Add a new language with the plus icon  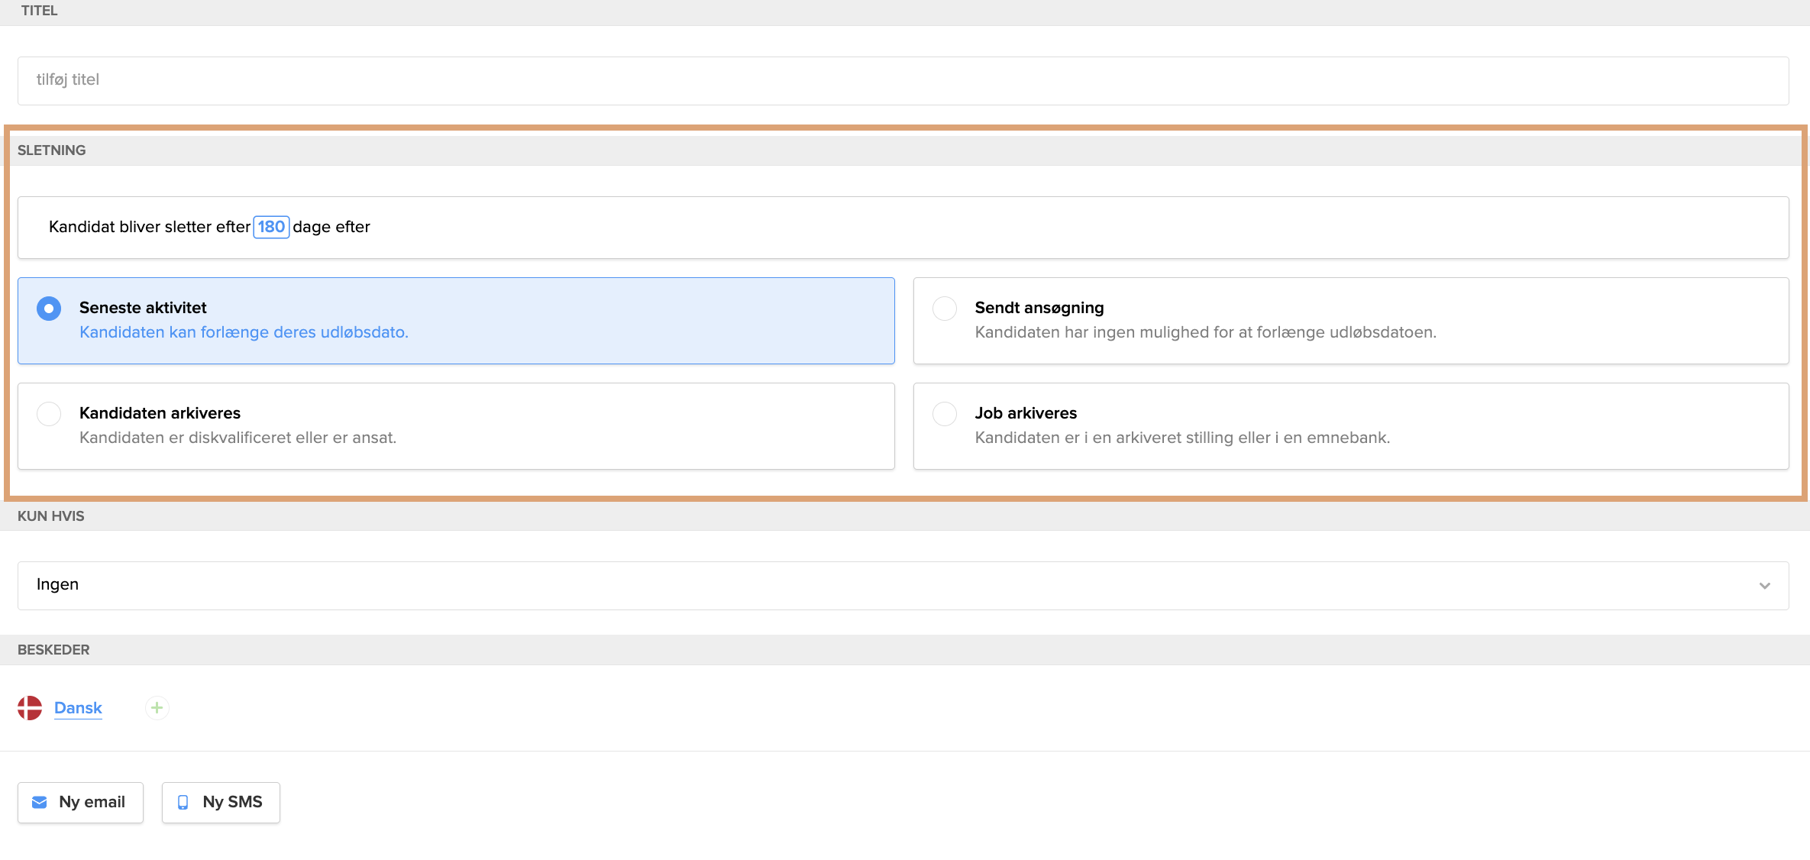tap(157, 708)
